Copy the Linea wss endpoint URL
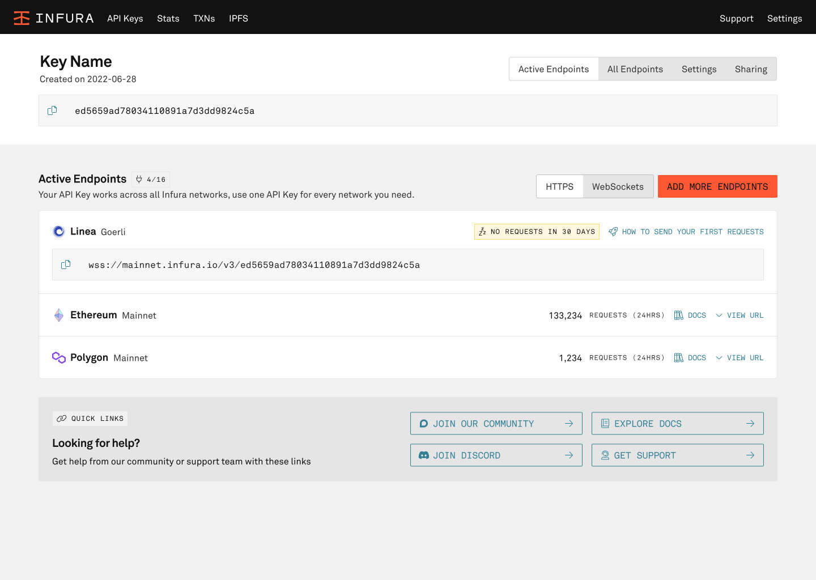This screenshot has width=816, height=580. point(66,265)
